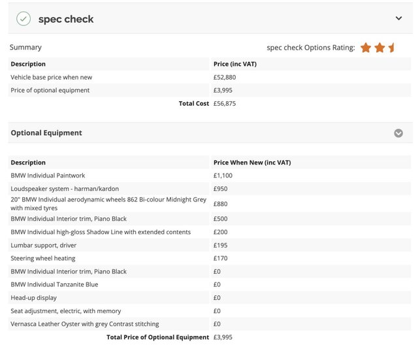
Task: Click the second orange rating star
Action: point(379,48)
